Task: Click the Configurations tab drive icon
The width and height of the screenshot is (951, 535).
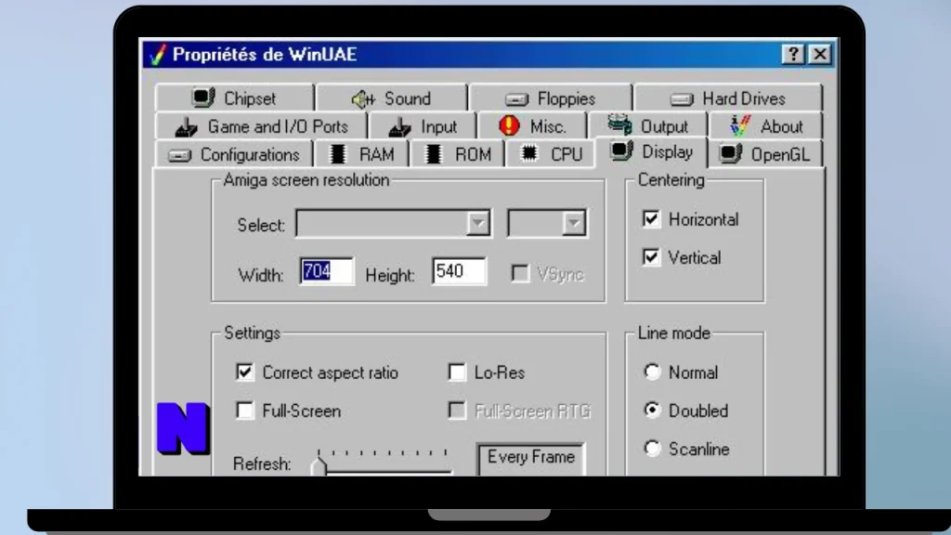Action: tap(179, 156)
